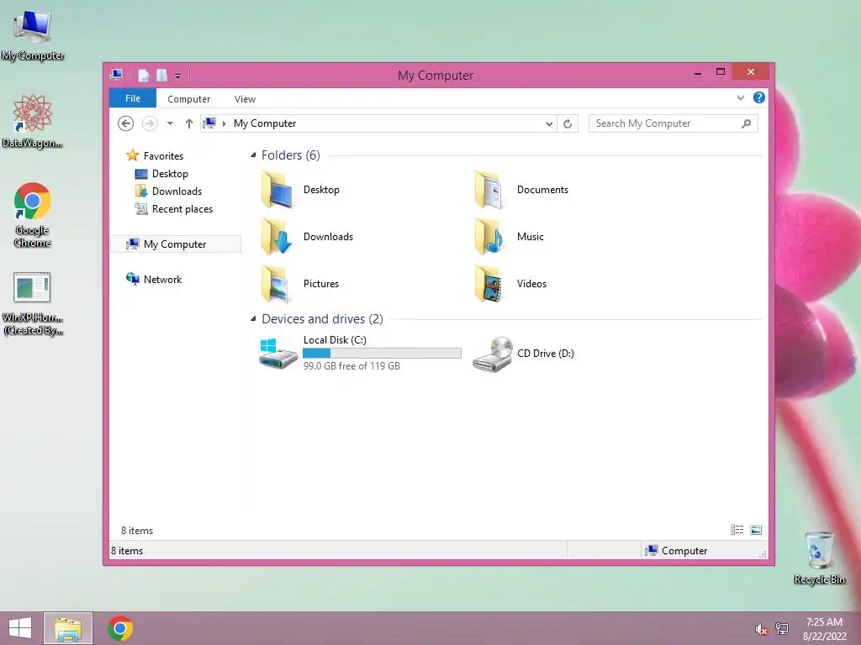Screen dimensions: 861x645
Task: Select the Videos folder icon
Action: click(x=490, y=284)
